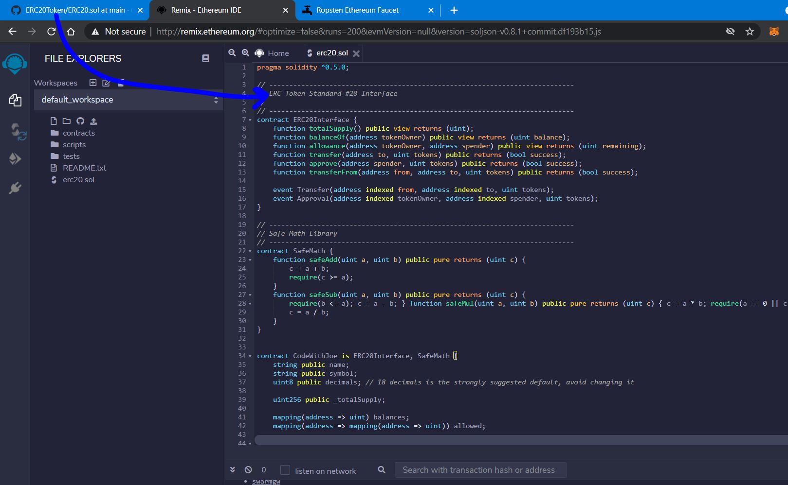This screenshot has width=788, height=485.
Task: Clear the terminal console icon
Action: click(x=248, y=469)
